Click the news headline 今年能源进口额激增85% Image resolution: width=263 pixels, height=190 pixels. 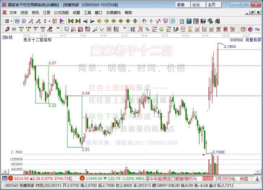pyautogui.click(x=173, y=179)
